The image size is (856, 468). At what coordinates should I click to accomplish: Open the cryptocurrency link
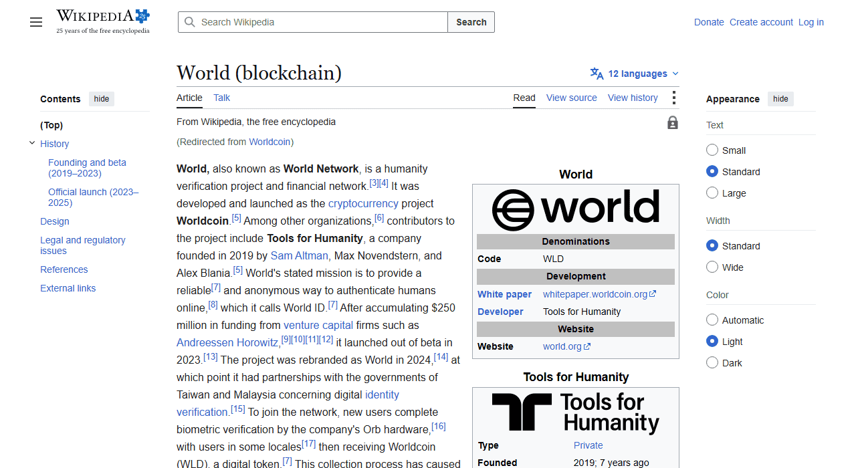coord(363,203)
